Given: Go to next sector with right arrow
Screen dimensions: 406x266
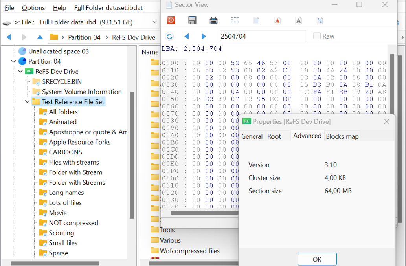Looking at the screenshot, I should [x=204, y=36].
